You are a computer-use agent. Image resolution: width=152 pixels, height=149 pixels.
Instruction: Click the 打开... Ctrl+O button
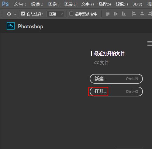click(116, 92)
